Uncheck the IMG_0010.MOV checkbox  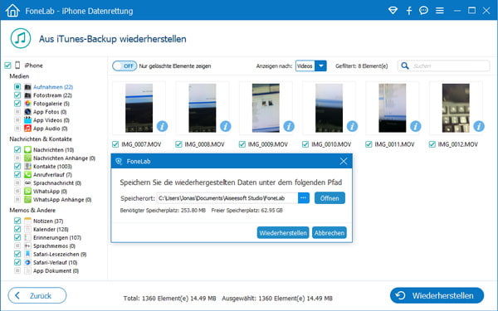click(x=305, y=144)
